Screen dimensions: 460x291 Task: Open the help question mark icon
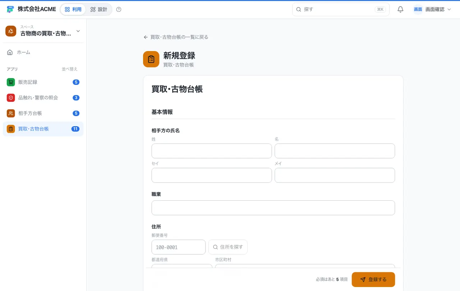coord(119,9)
